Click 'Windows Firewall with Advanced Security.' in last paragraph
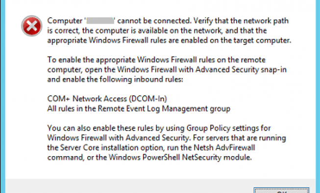320x193 pixels. (x=119, y=138)
